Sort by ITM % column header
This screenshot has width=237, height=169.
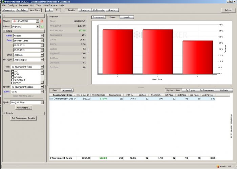tap(129, 95)
